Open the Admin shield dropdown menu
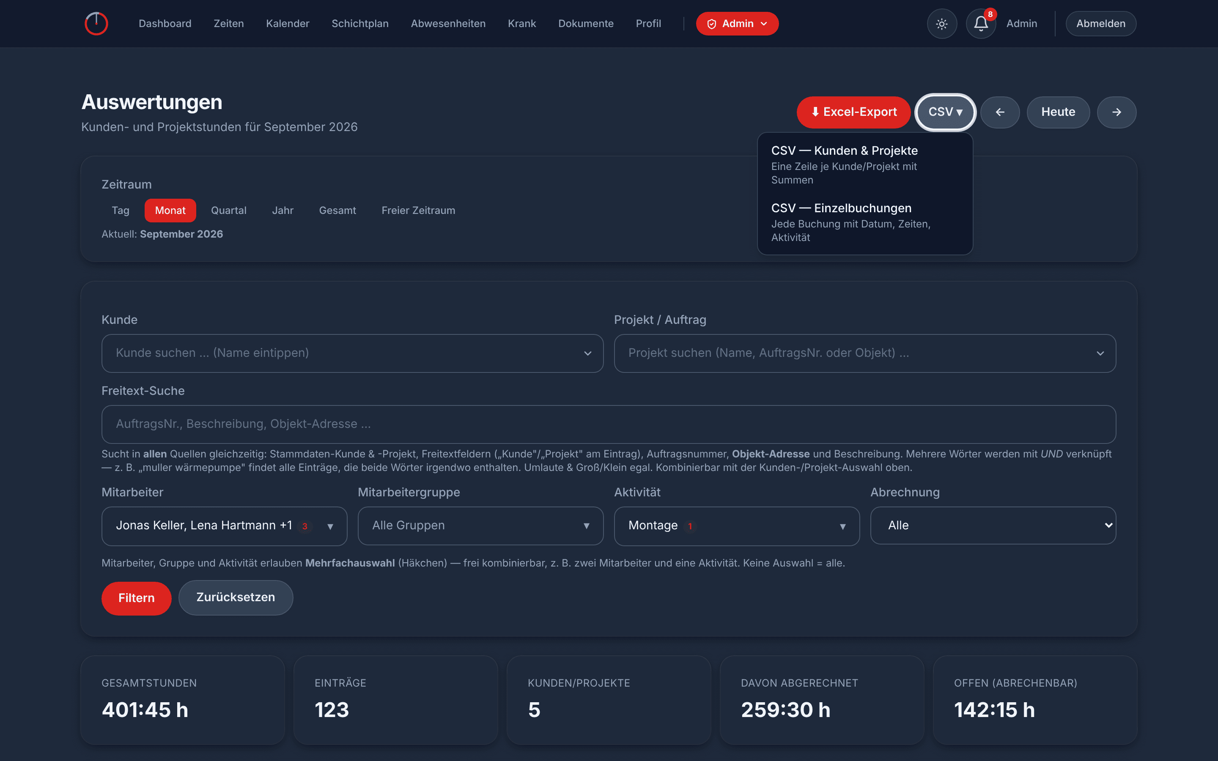This screenshot has width=1218, height=761. [x=737, y=24]
